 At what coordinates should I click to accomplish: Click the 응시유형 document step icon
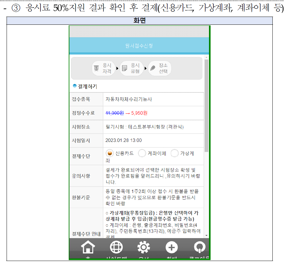[x=132, y=68]
